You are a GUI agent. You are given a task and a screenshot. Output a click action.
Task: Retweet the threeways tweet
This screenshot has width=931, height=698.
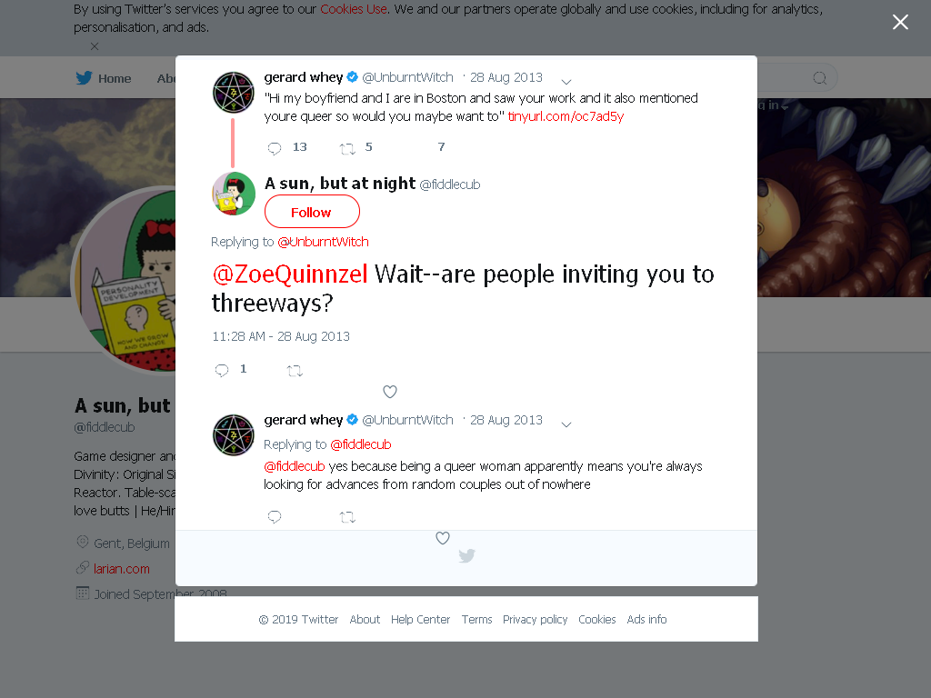coord(295,371)
